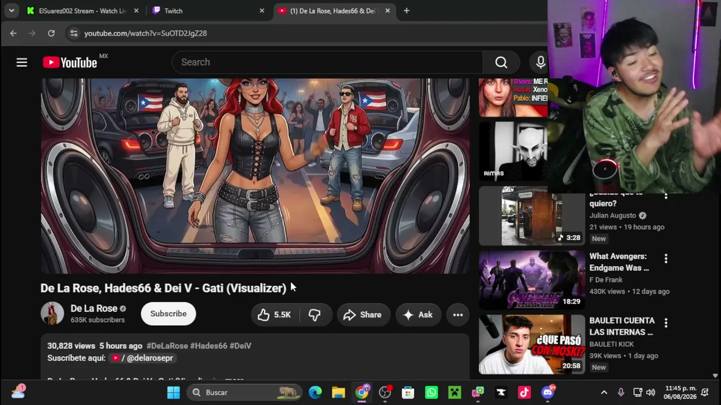Launch Minecraft from the taskbar
The height and width of the screenshot is (405, 721).
[455, 393]
